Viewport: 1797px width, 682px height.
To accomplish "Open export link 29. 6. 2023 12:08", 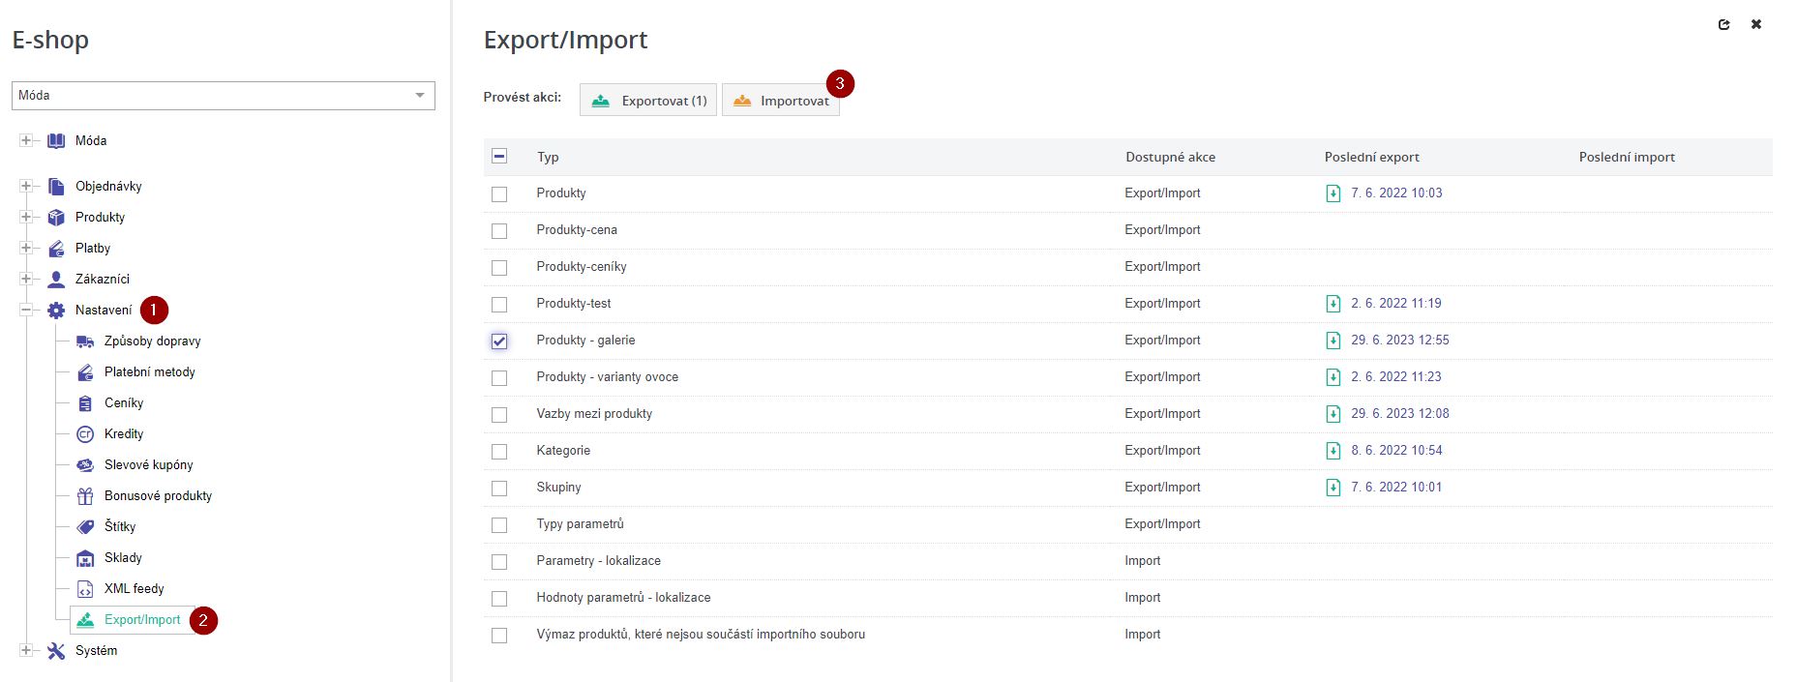I will 1400,414.
